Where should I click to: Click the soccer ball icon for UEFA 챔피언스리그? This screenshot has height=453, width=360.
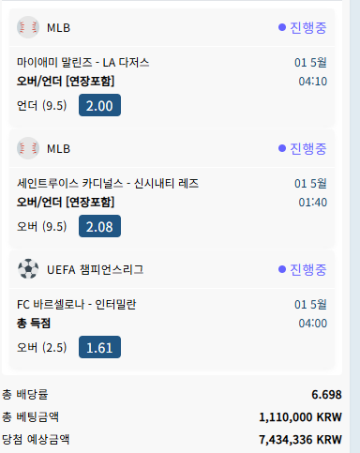pos(28,269)
